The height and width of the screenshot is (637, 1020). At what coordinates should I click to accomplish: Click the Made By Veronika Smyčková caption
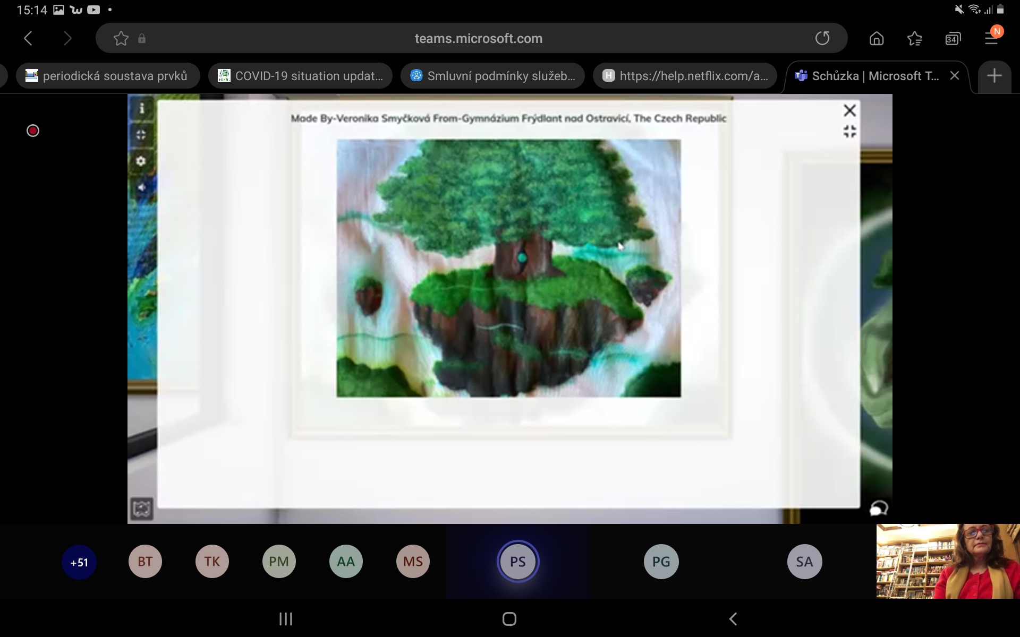508,118
